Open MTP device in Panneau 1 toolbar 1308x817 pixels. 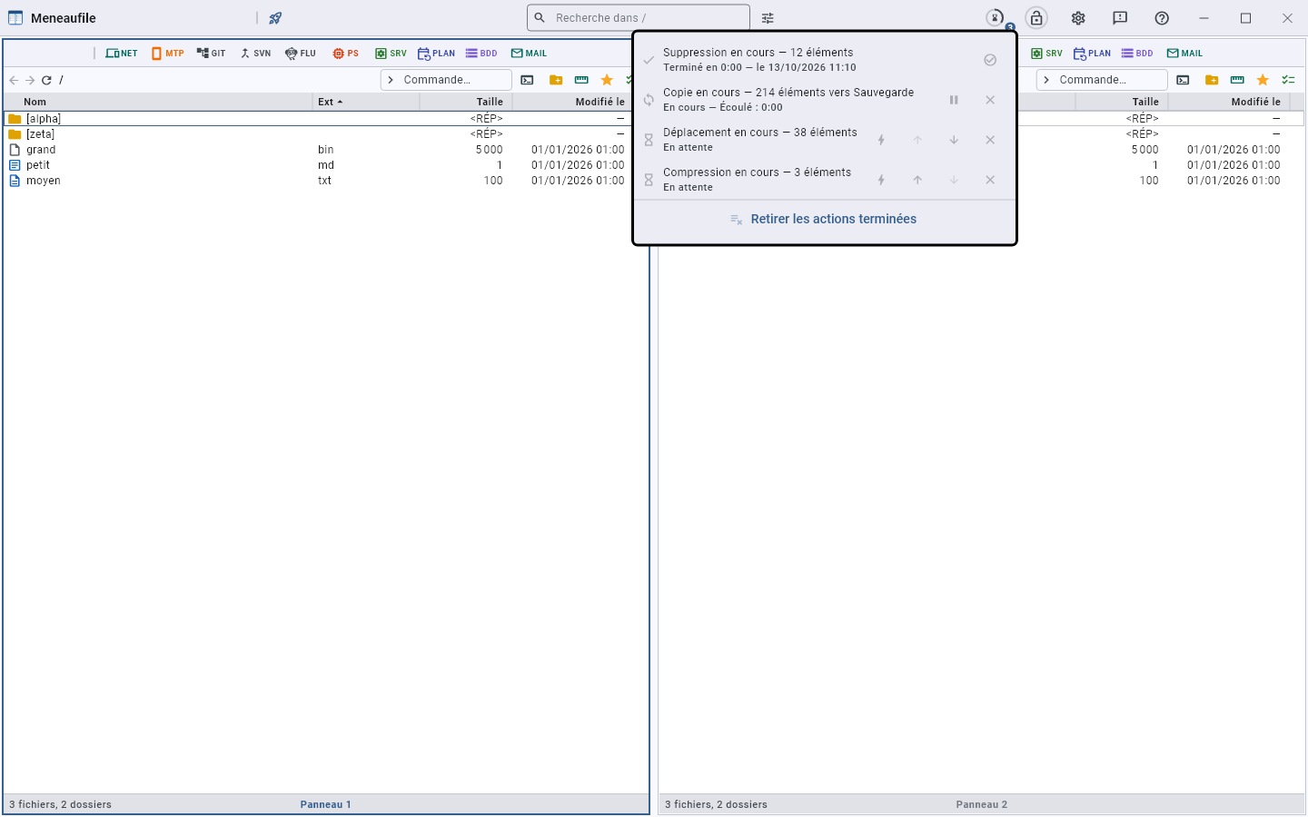point(168,54)
